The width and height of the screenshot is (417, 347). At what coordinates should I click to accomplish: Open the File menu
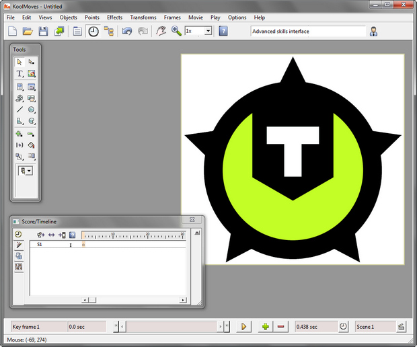[x=10, y=17]
